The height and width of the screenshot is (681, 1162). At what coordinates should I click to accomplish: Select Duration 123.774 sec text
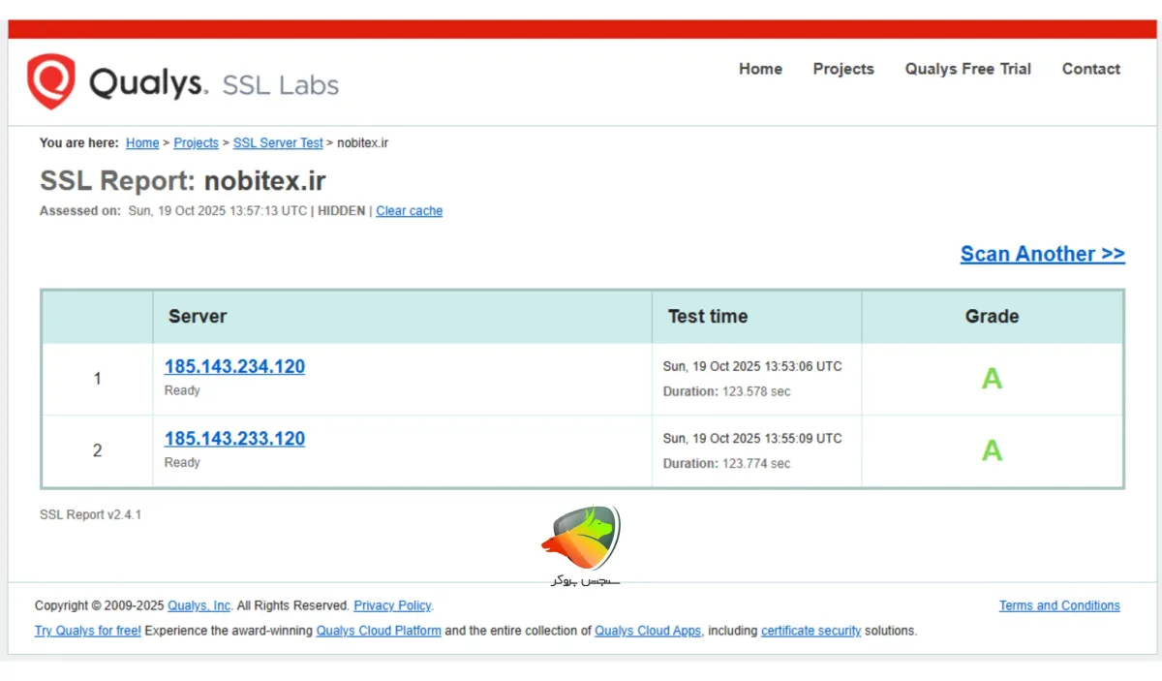726,463
